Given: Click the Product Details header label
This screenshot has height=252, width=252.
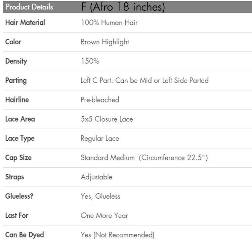Looking at the screenshot, I should click(30, 7).
